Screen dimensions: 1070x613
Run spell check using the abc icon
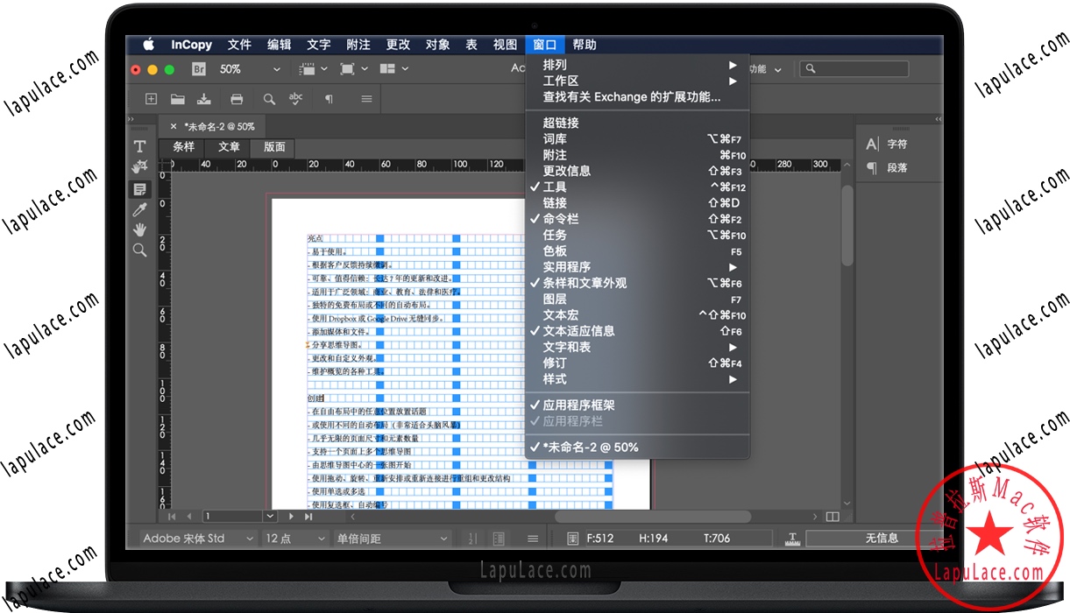pos(296,99)
